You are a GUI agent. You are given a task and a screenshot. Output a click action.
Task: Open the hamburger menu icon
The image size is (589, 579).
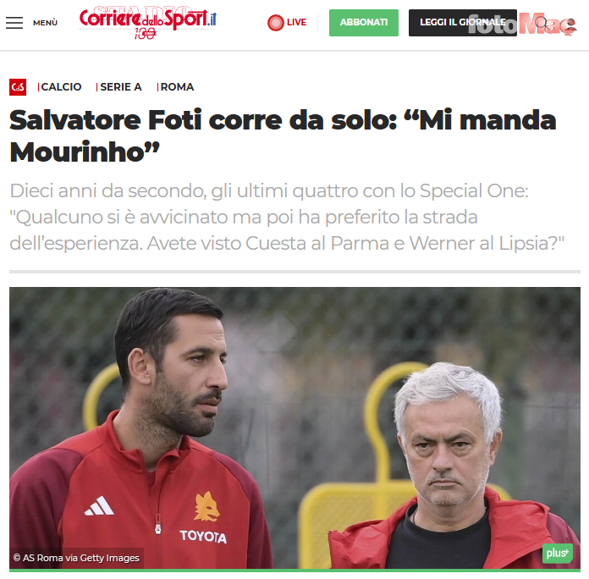(14, 23)
